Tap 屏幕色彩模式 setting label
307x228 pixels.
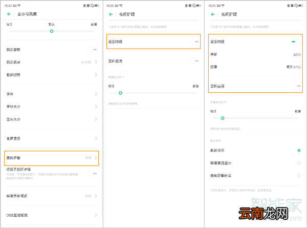17,196
